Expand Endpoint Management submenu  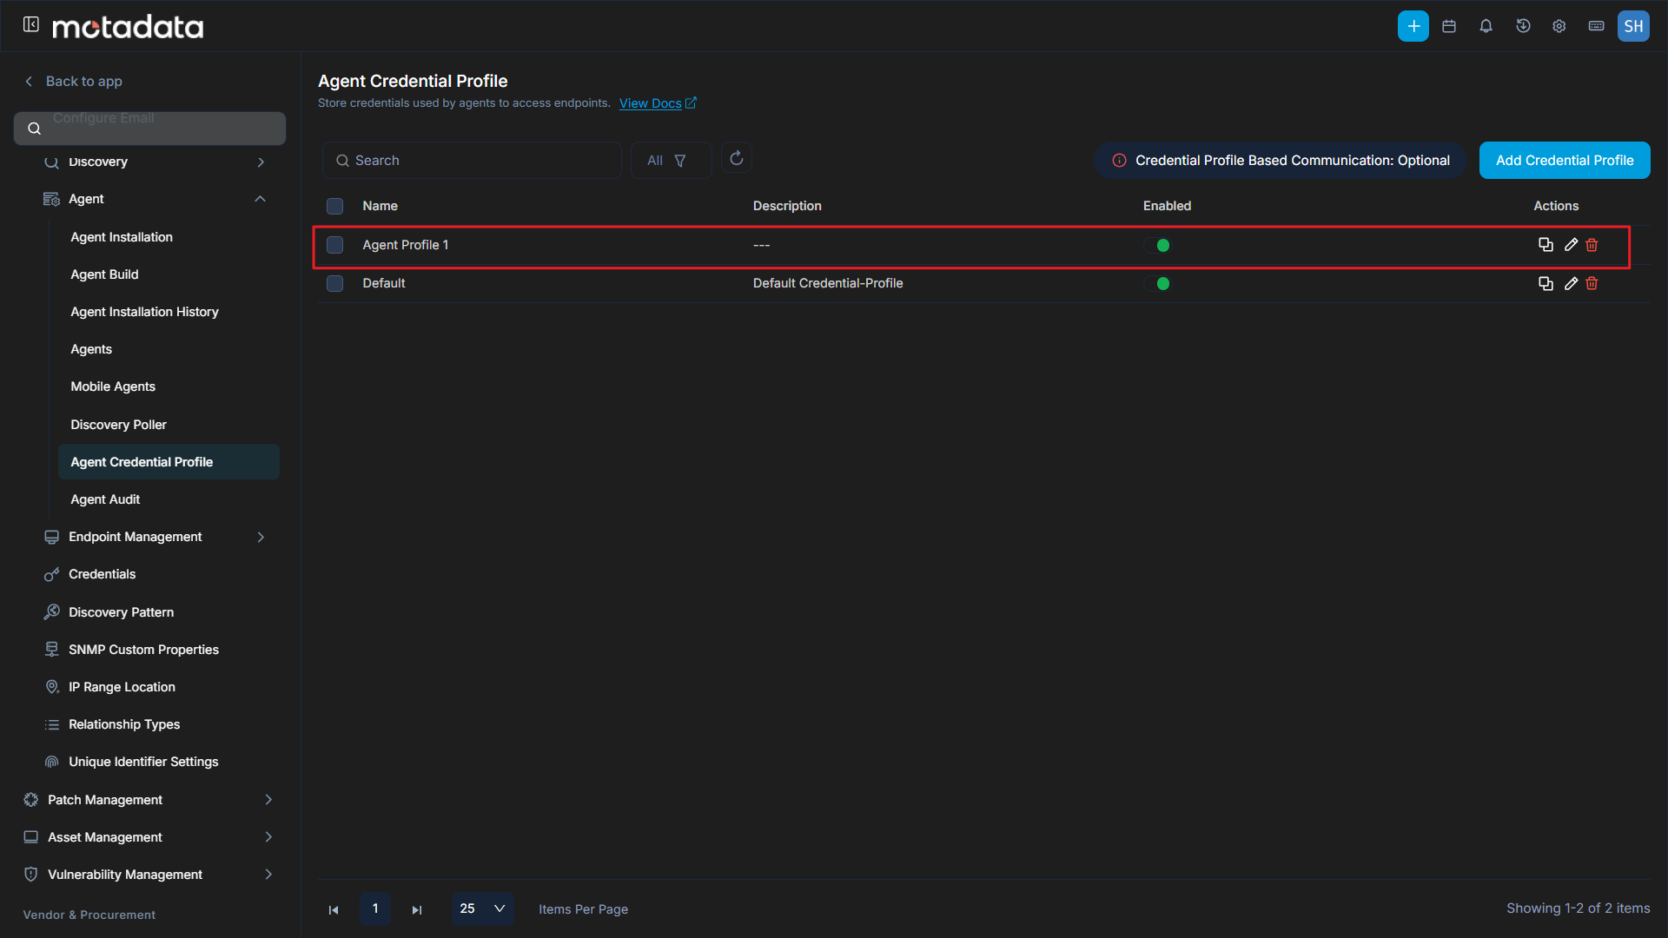tap(260, 537)
